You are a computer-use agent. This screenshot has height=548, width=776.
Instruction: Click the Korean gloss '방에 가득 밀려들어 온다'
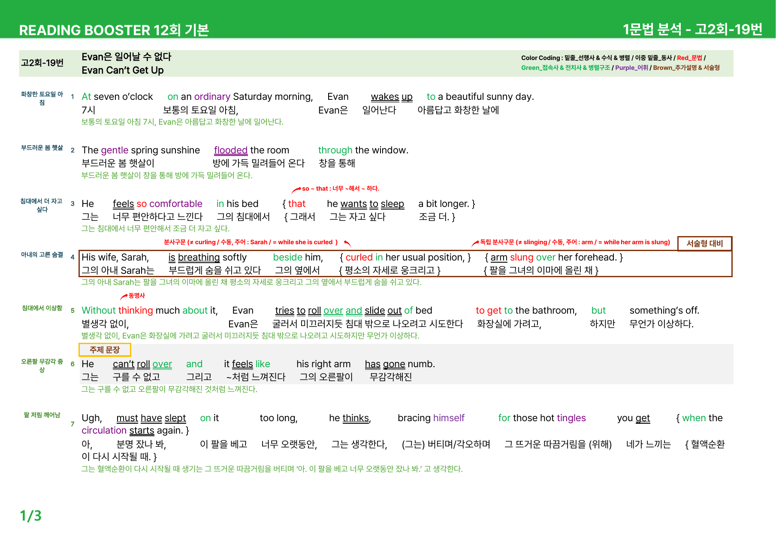click(258, 163)
